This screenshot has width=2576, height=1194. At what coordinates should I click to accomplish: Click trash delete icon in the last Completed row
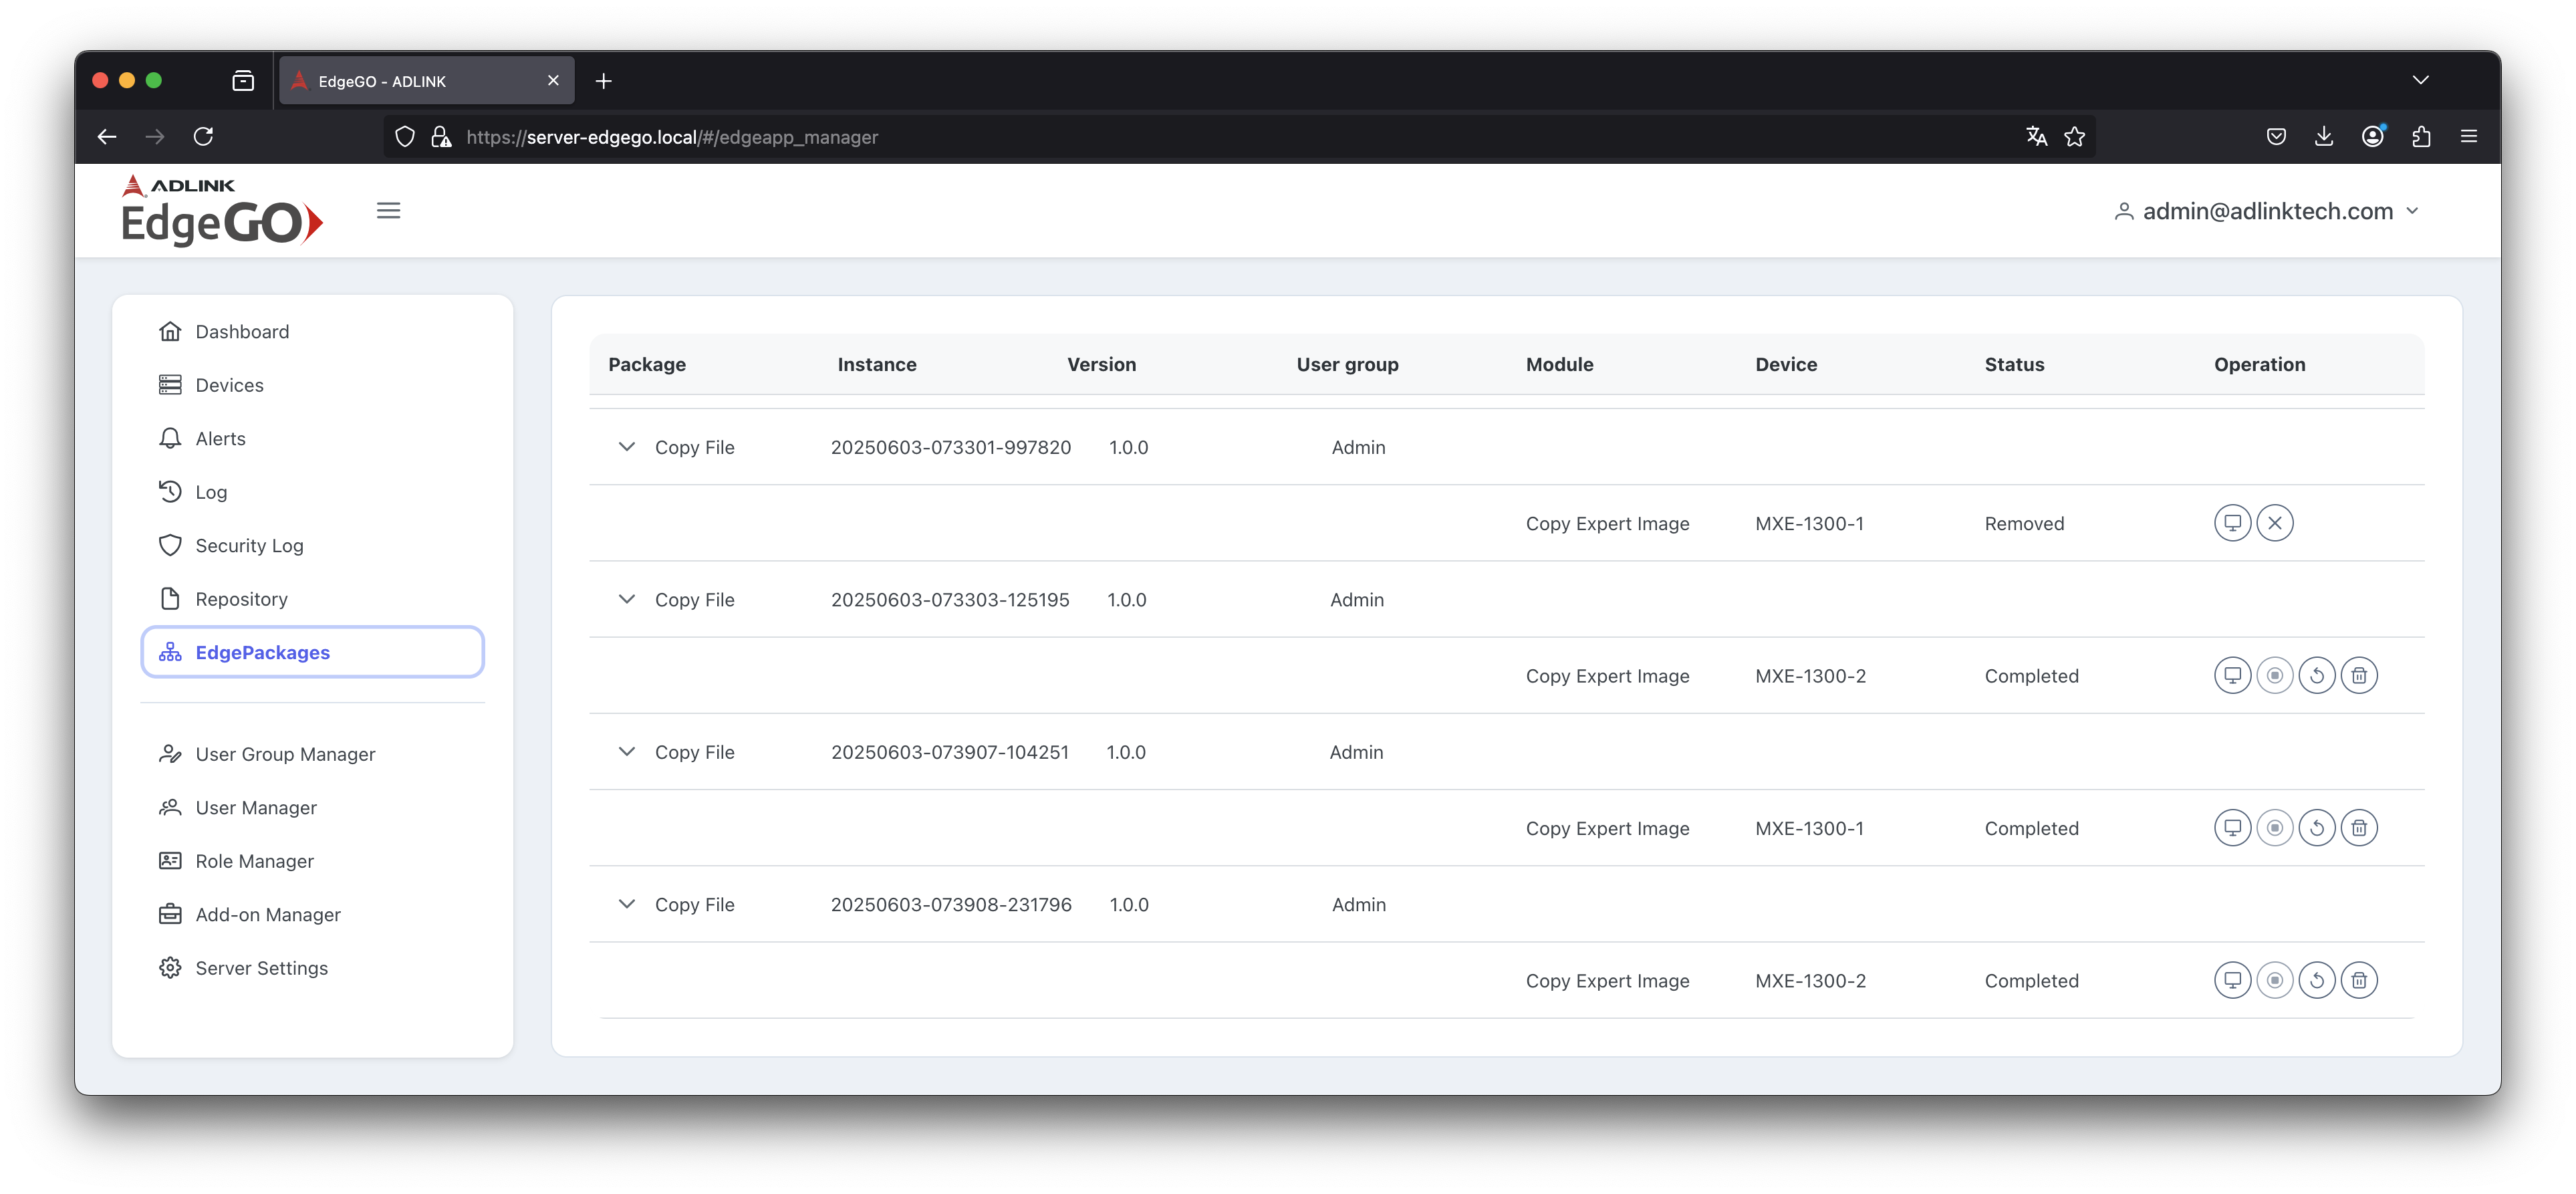pos(2359,981)
